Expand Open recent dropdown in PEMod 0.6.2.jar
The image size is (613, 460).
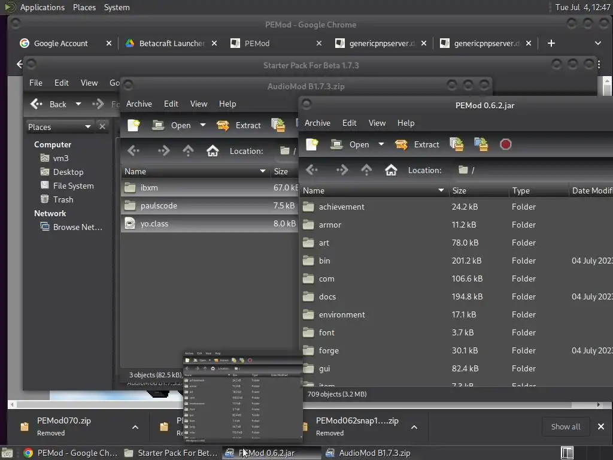[381, 144]
